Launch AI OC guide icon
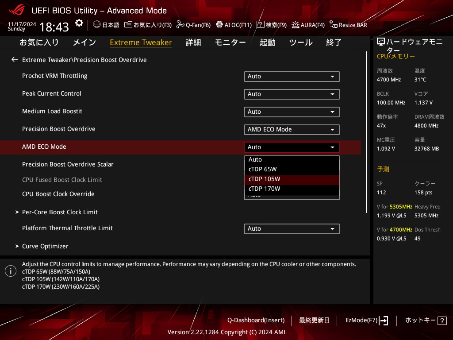 (x=219, y=25)
